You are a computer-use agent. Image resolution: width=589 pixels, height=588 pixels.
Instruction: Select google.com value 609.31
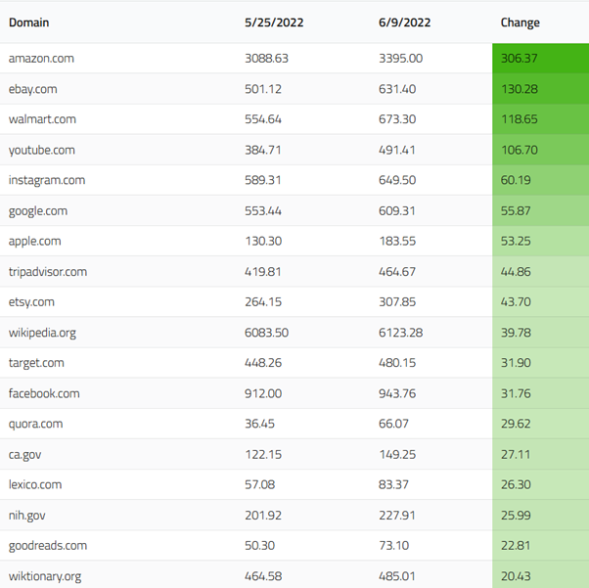click(x=397, y=210)
